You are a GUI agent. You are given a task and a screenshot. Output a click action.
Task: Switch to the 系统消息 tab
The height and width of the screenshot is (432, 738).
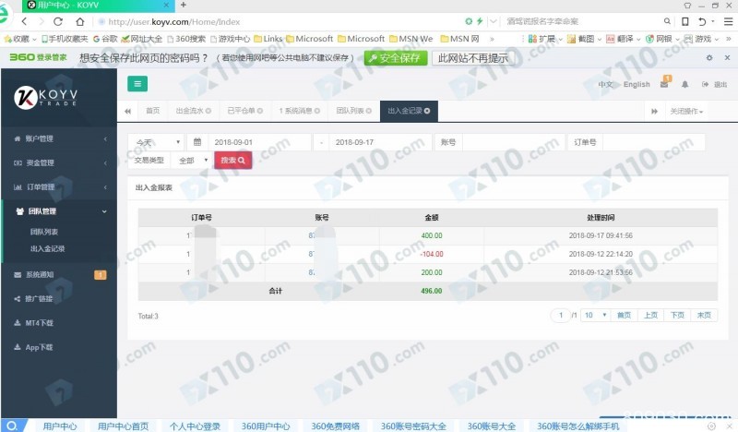299,111
